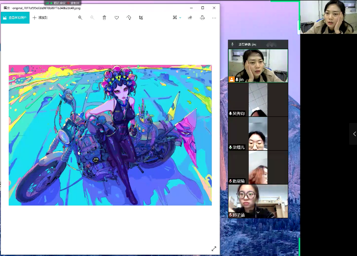This screenshot has height=256, width=357.
Task: Open the edit and create scissors icon
Action: [175, 17]
